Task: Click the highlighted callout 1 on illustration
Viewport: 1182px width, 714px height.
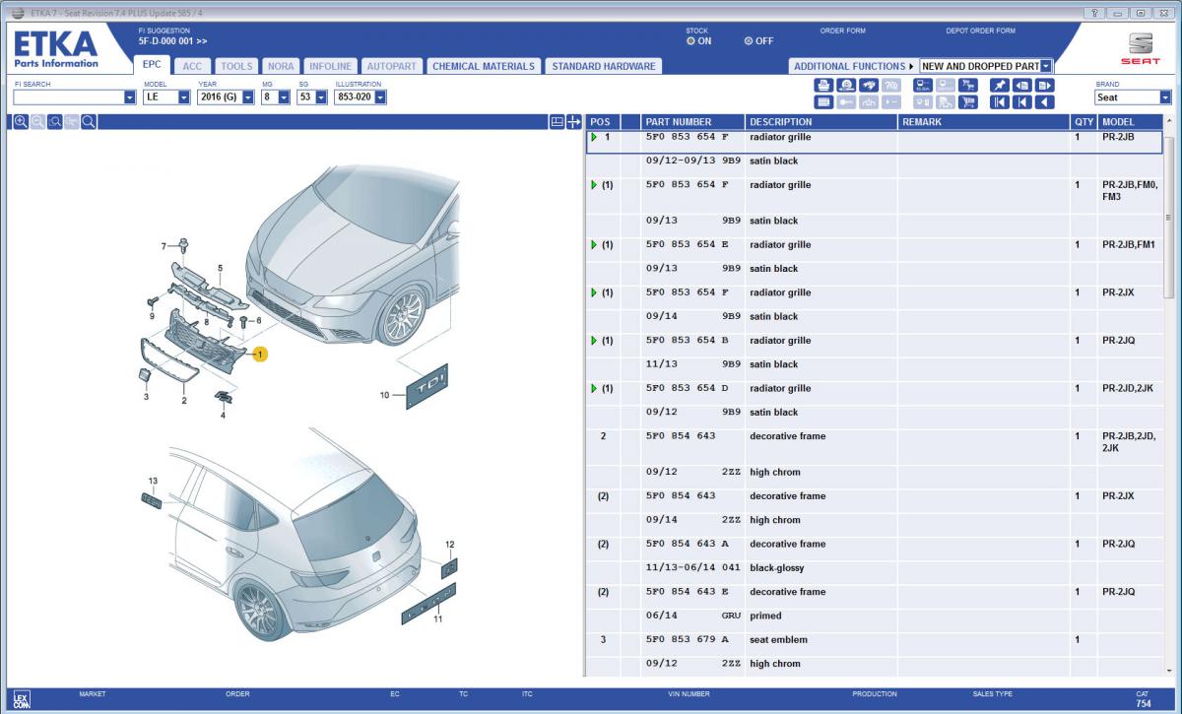Action: [x=260, y=353]
